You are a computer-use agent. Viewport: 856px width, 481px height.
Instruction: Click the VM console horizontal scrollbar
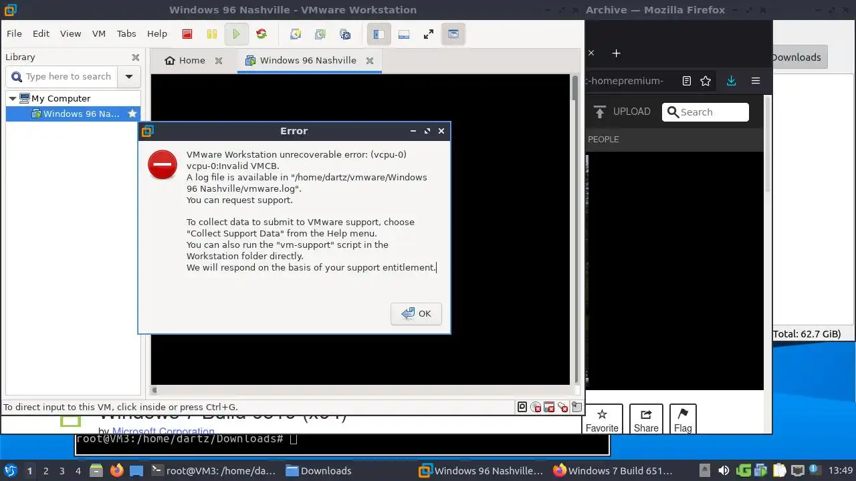pyautogui.click(x=360, y=390)
